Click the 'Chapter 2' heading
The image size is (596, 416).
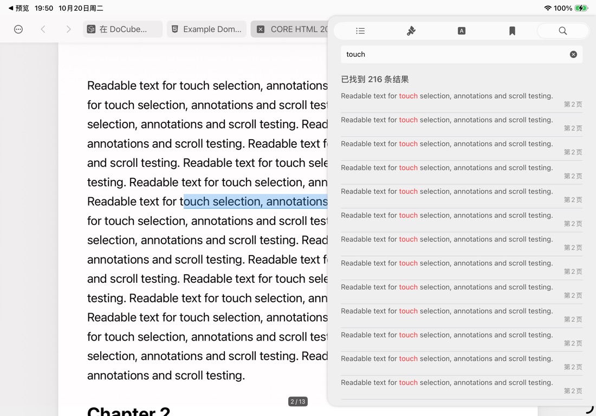tap(128, 411)
